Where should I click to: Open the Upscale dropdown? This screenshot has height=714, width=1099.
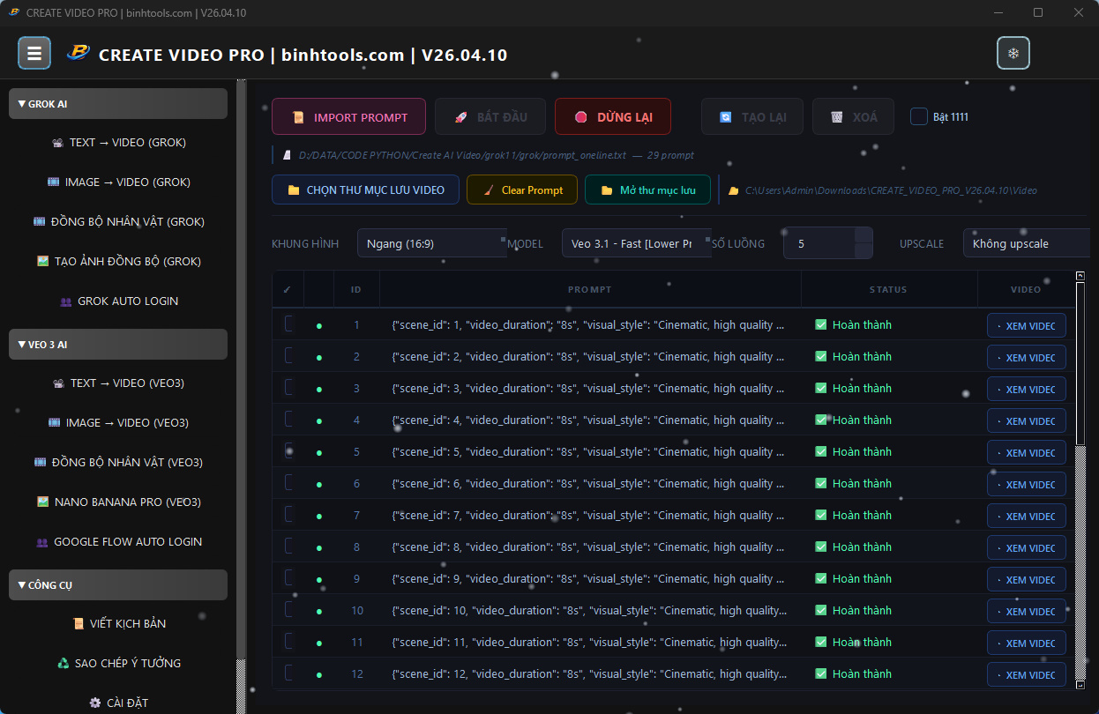1026,244
